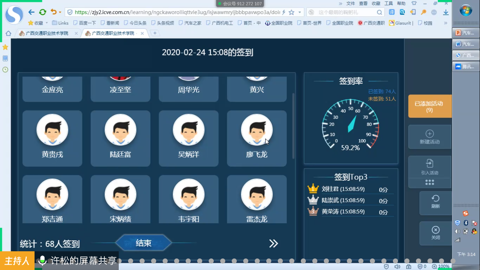Open the browser home page icon

8,33
